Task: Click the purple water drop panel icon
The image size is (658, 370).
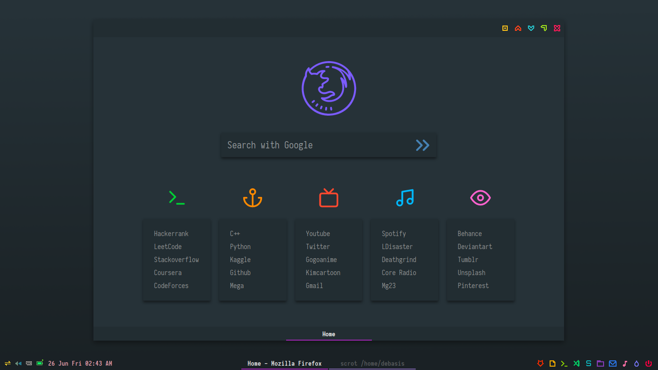Action: pyautogui.click(x=636, y=363)
